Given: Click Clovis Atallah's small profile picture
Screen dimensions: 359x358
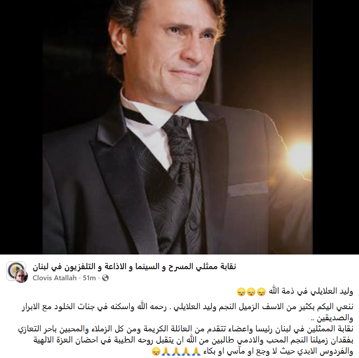Looking at the screenshot, I should (x=21, y=276).
